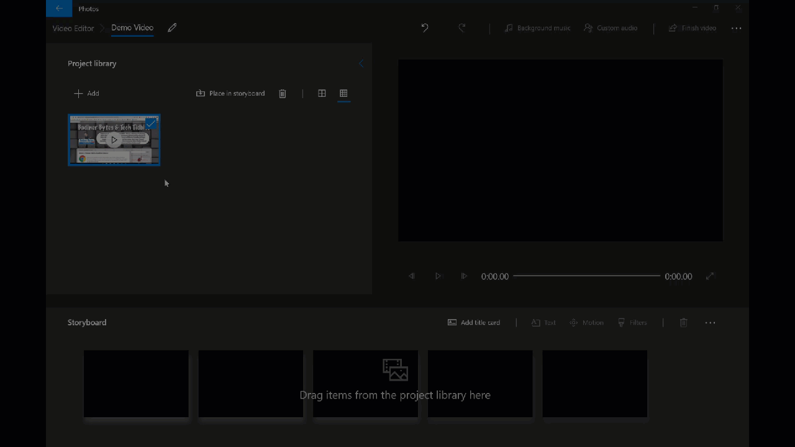
Task: Open Background music options
Action: click(x=537, y=28)
